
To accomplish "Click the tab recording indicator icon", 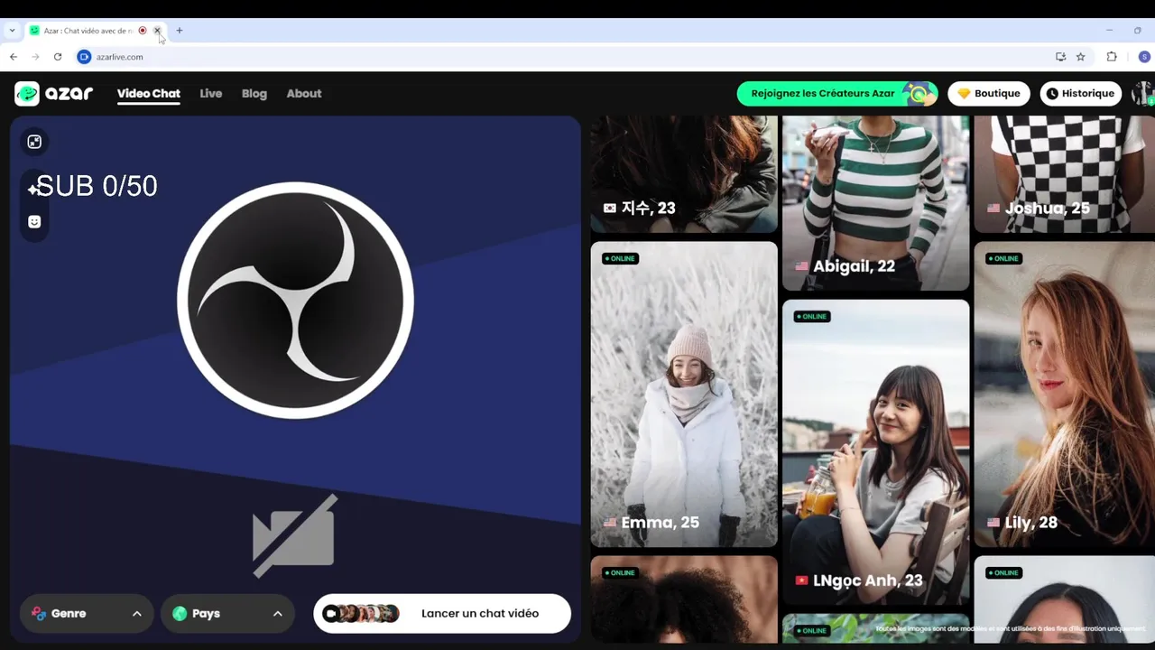I will [143, 30].
